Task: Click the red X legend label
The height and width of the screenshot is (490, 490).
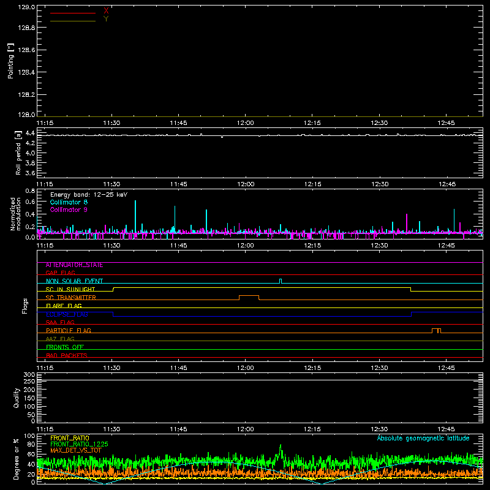Action: [x=106, y=11]
